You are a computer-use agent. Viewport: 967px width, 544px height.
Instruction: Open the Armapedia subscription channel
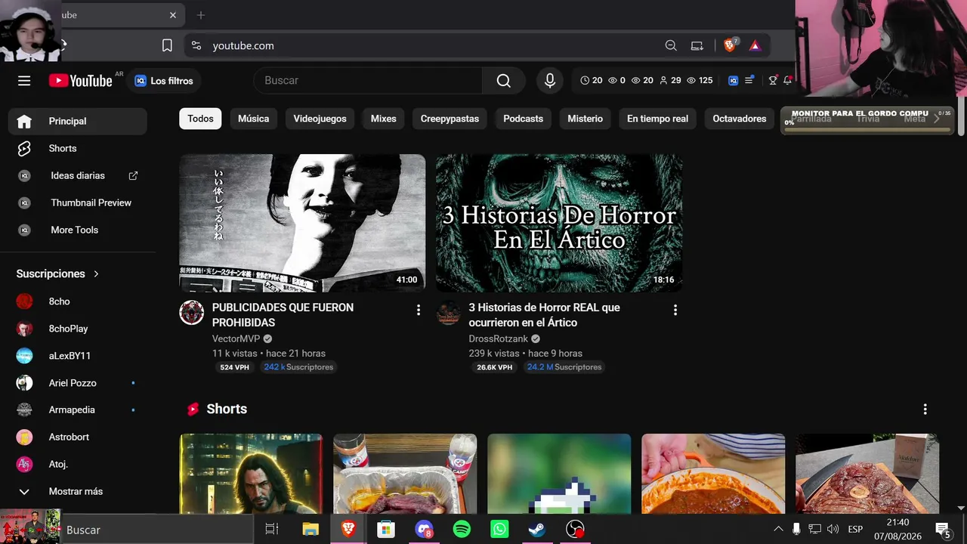pos(79,410)
